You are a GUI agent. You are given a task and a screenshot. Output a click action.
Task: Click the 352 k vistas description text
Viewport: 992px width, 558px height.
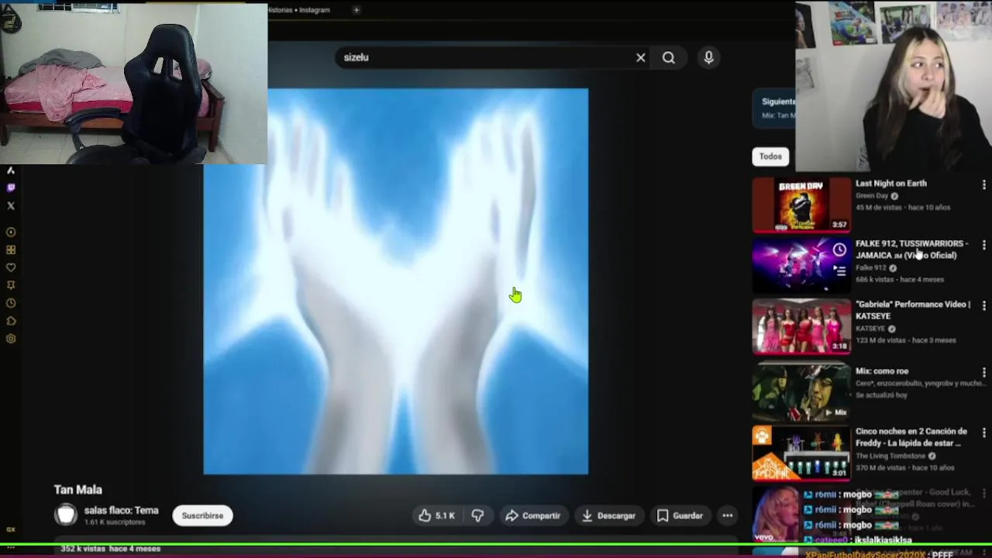click(x=111, y=549)
